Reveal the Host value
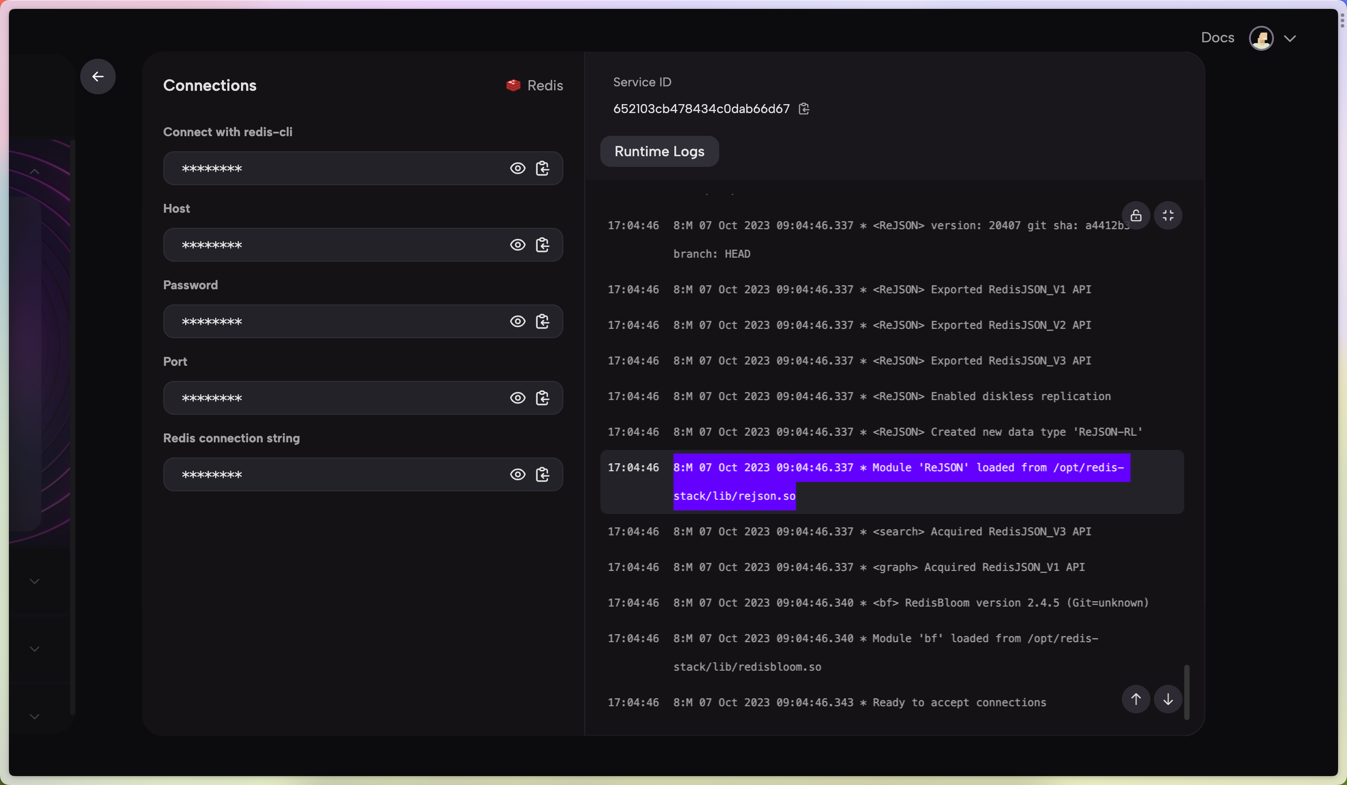The height and width of the screenshot is (785, 1347). pyautogui.click(x=518, y=245)
